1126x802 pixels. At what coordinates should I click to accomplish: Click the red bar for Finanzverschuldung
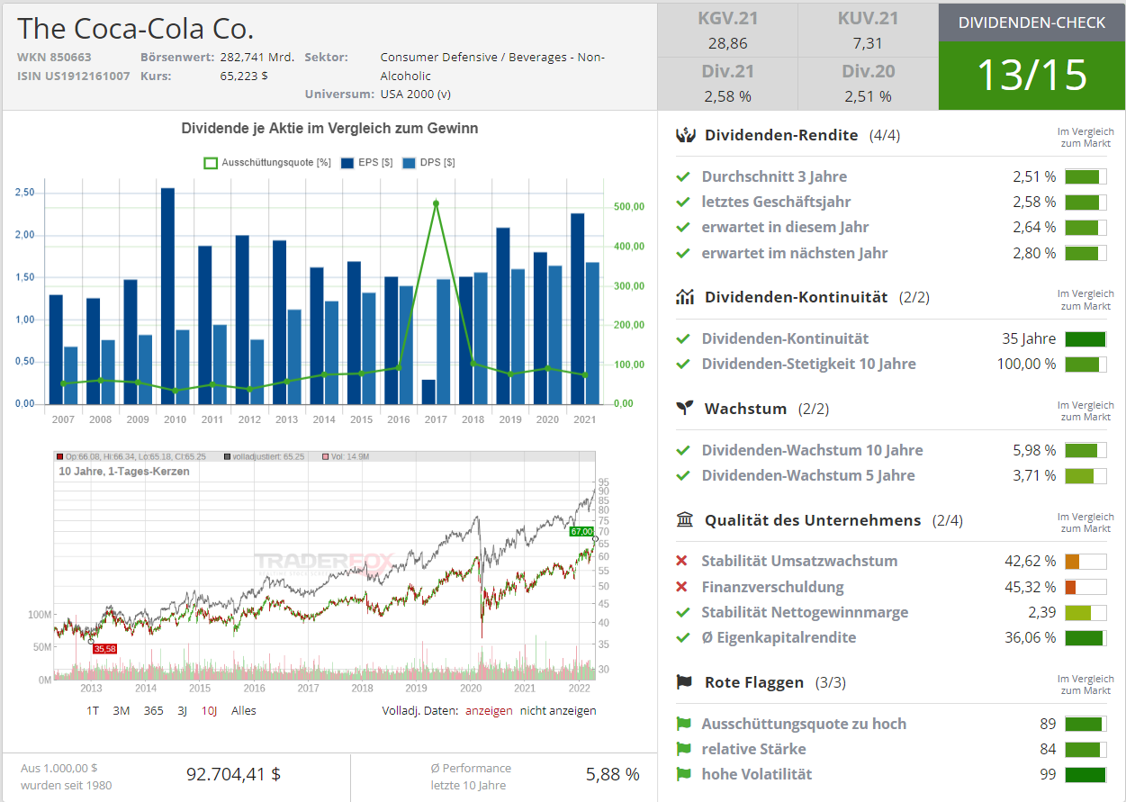(x=1085, y=587)
